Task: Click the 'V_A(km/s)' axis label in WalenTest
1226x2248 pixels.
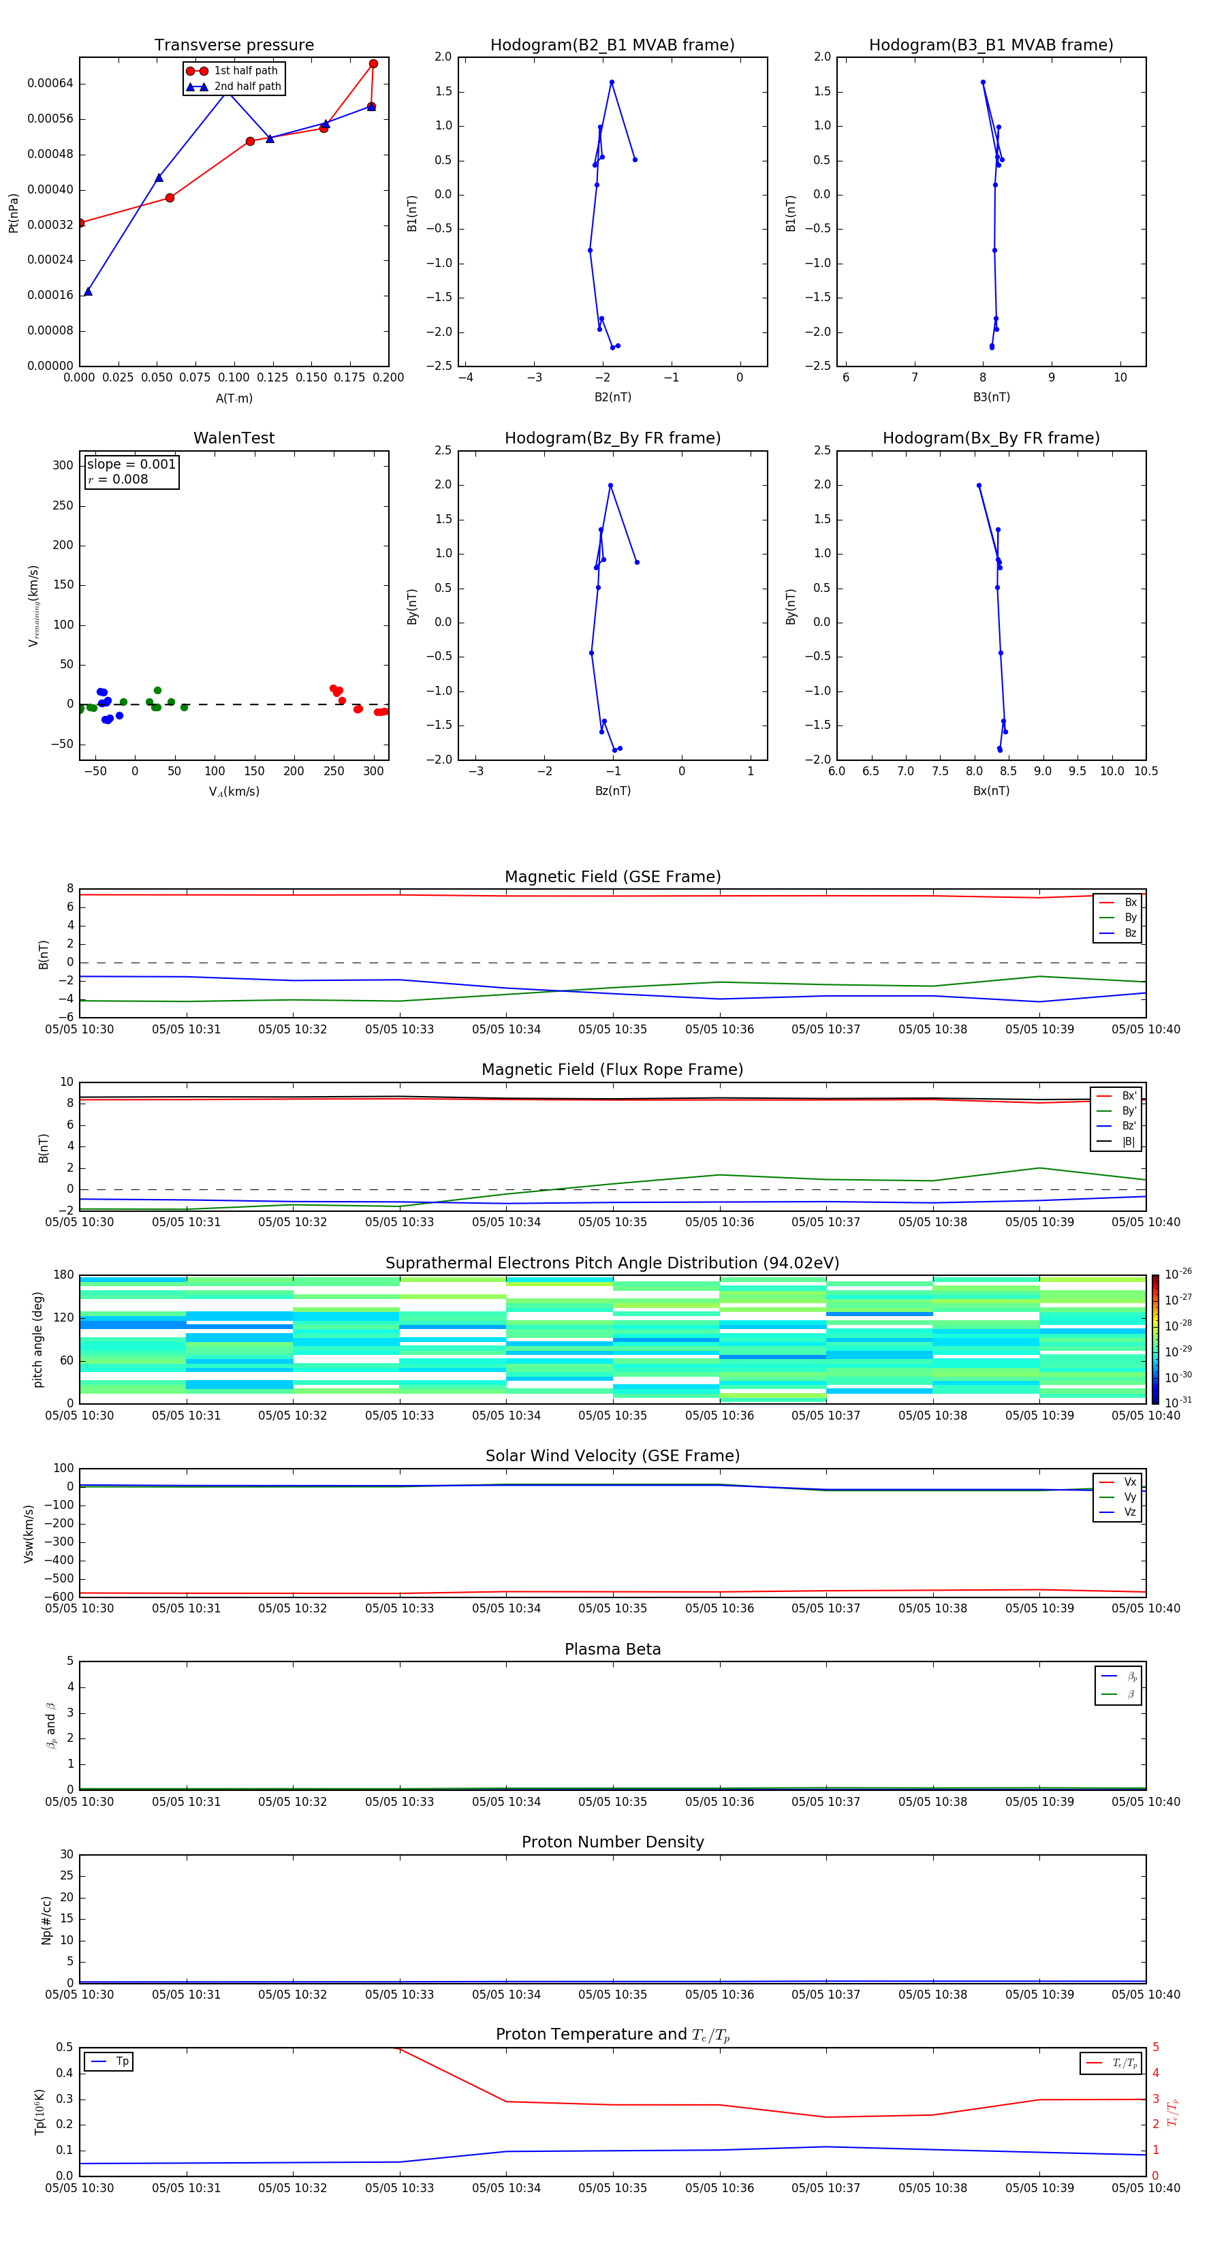Action: 234,792
